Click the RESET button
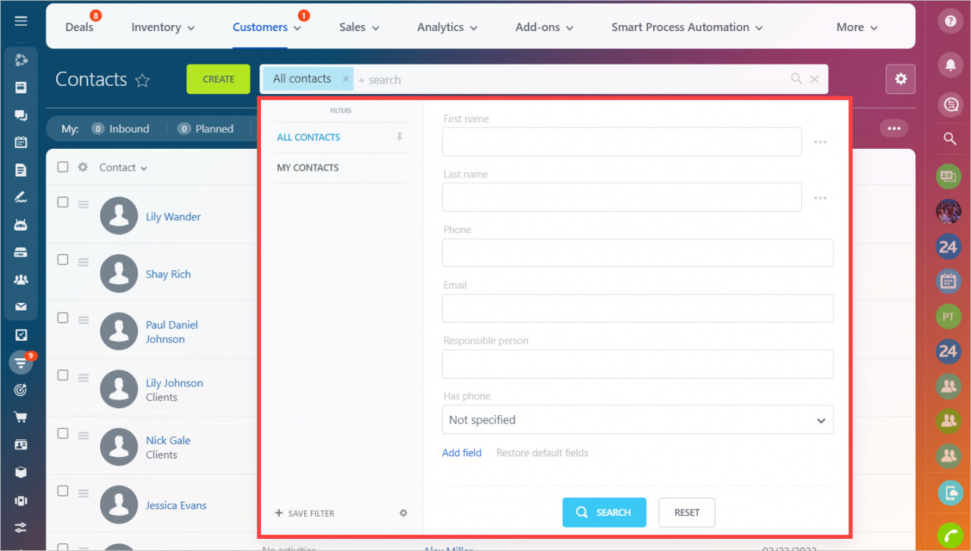The image size is (971, 551). point(687,512)
